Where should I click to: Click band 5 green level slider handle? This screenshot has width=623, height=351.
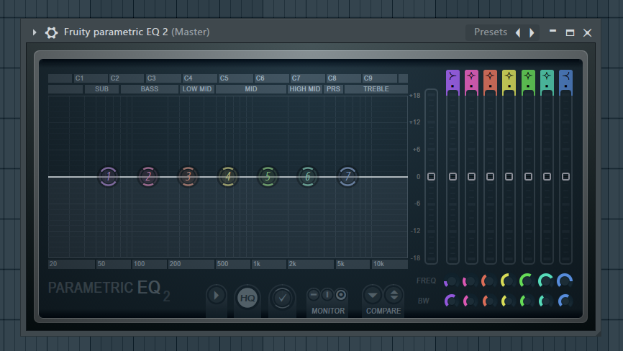click(x=528, y=177)
